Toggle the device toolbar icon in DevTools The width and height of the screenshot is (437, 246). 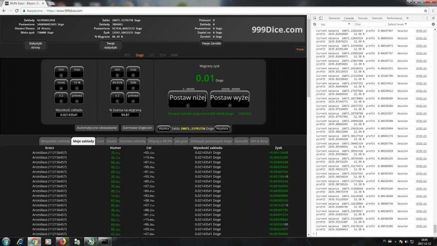pyautogui.click(x=321, y=18)
